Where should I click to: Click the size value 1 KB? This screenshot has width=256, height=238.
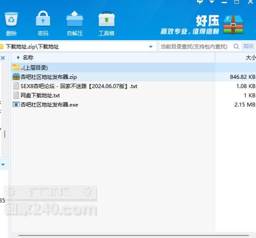click(249, 95)
